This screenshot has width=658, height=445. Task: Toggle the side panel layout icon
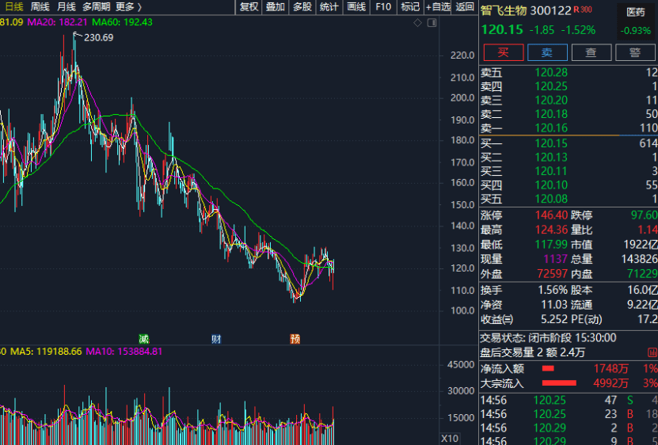point(432,23)
